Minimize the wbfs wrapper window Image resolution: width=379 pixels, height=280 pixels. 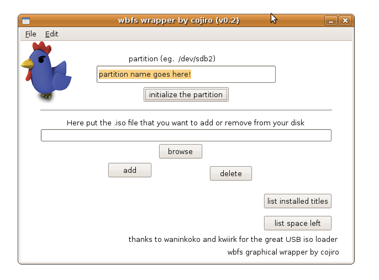tap(331, 20)
